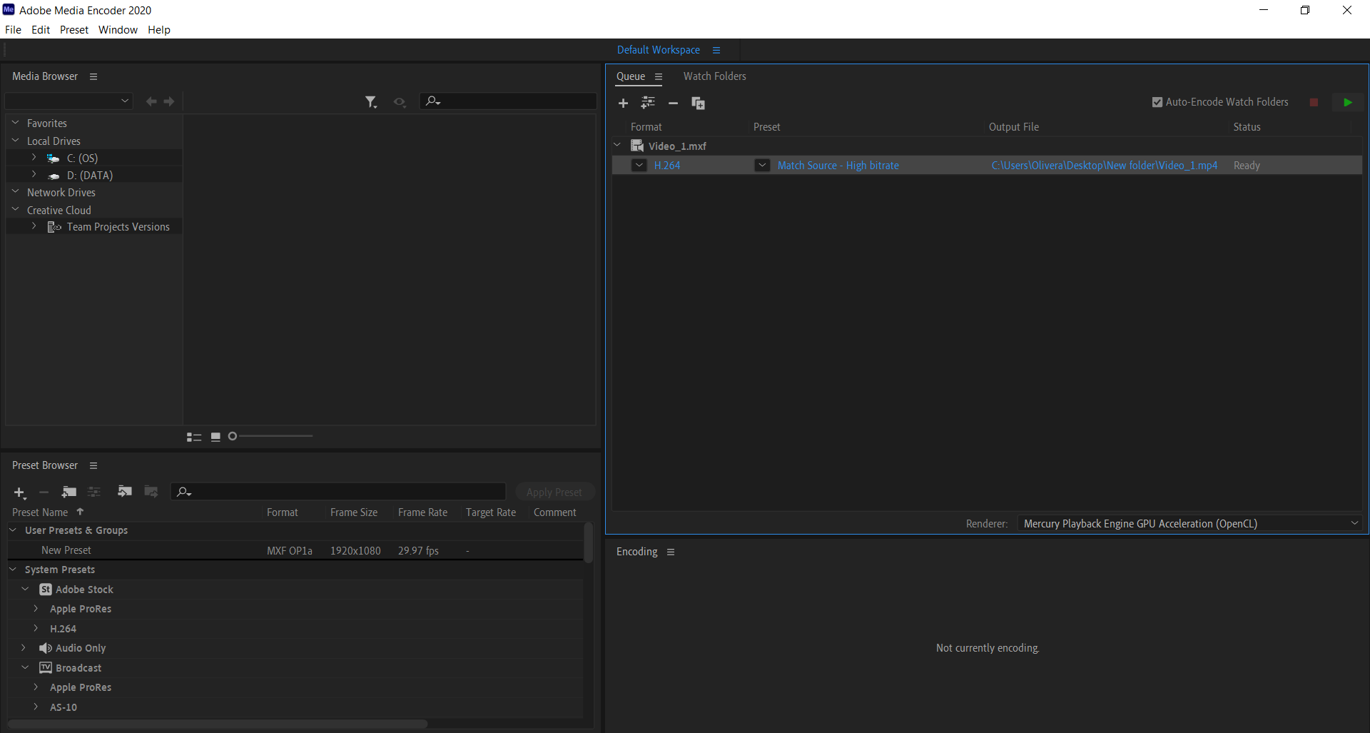Click the Media Browser list view icon
The width and height of the screenshot is (1370, 733).
193,437
